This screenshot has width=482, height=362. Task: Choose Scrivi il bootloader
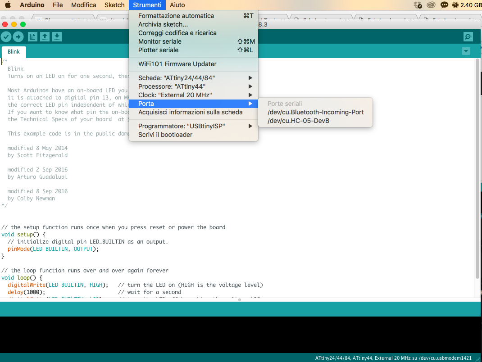click(x=193, y=135)
